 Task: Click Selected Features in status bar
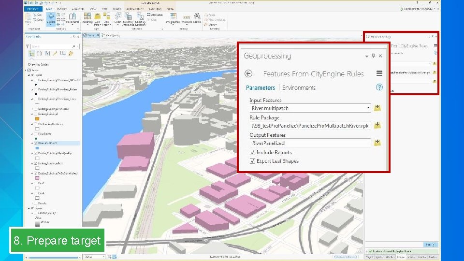345,257
